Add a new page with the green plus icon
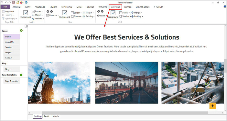The height and width of the screenshot is (121, 227). [21, 30]
